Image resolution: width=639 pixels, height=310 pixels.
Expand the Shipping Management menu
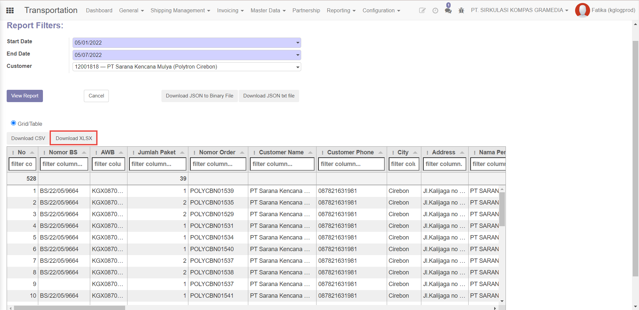180,10
